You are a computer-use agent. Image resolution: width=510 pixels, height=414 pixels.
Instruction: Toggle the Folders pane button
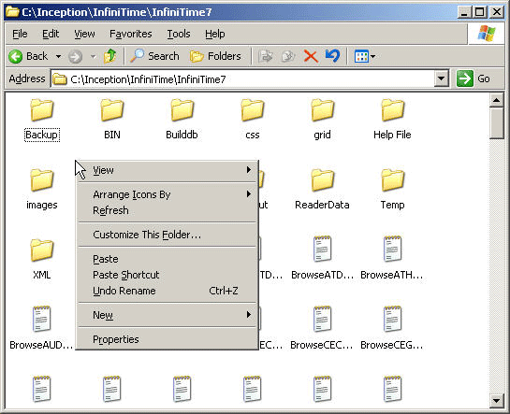(x=215, y=56)
